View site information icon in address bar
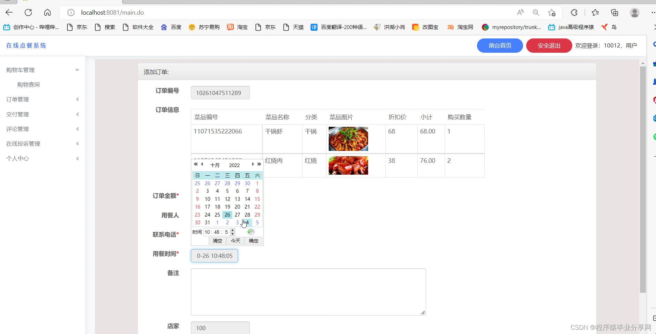 click(x=71, y=13)
